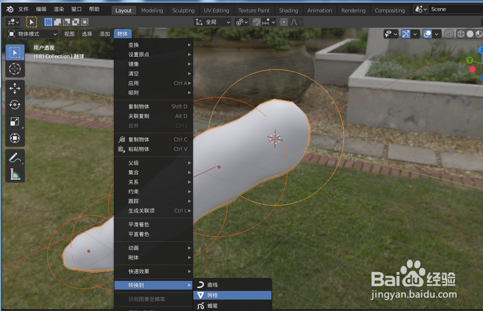Select the Scale tool

pos(15,121)
